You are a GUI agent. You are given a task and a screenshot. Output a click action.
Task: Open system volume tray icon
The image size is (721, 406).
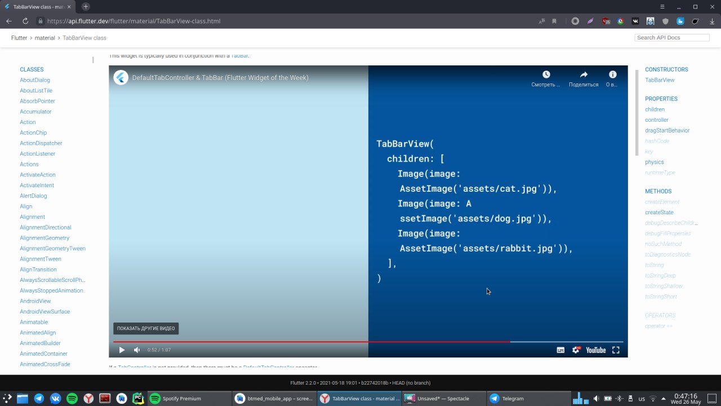tap(597, 399)
